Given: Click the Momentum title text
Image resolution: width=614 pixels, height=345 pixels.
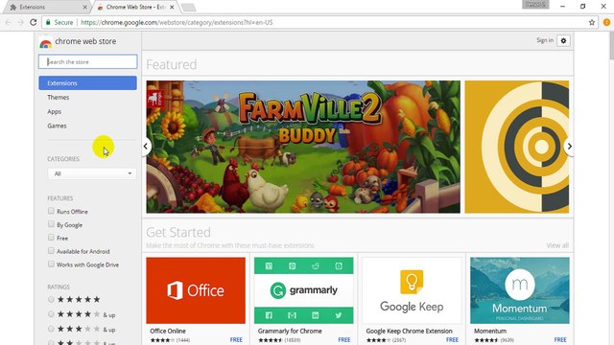Looking at the screenshot, I should 490,331.
